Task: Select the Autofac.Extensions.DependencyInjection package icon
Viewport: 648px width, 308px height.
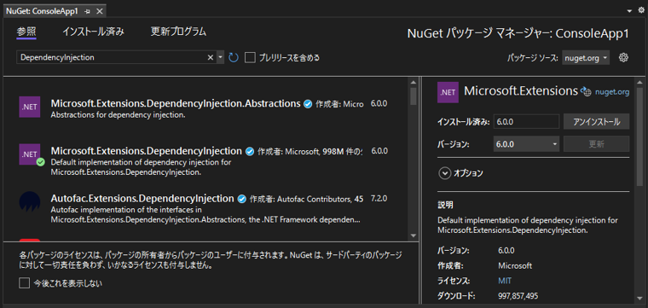Action: tap(29, 201)
